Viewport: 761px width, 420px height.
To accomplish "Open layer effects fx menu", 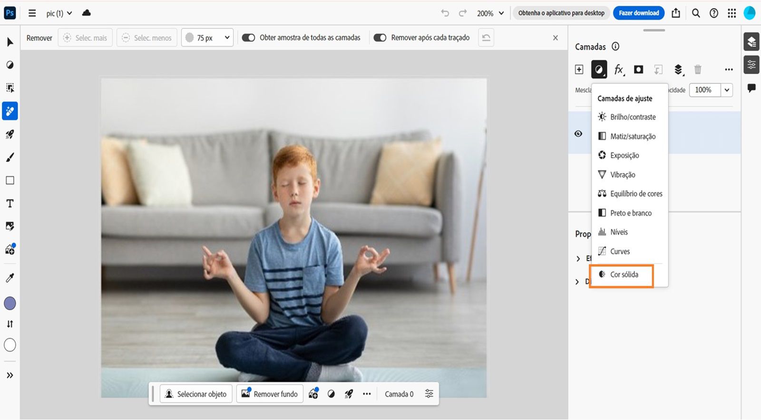I will (x=619, y=70).
